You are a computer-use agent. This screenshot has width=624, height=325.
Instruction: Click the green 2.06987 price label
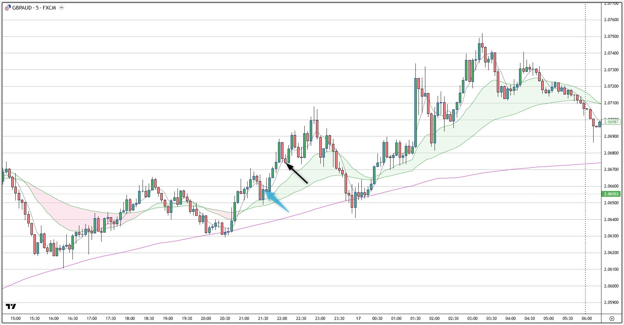tap(611, 122)
